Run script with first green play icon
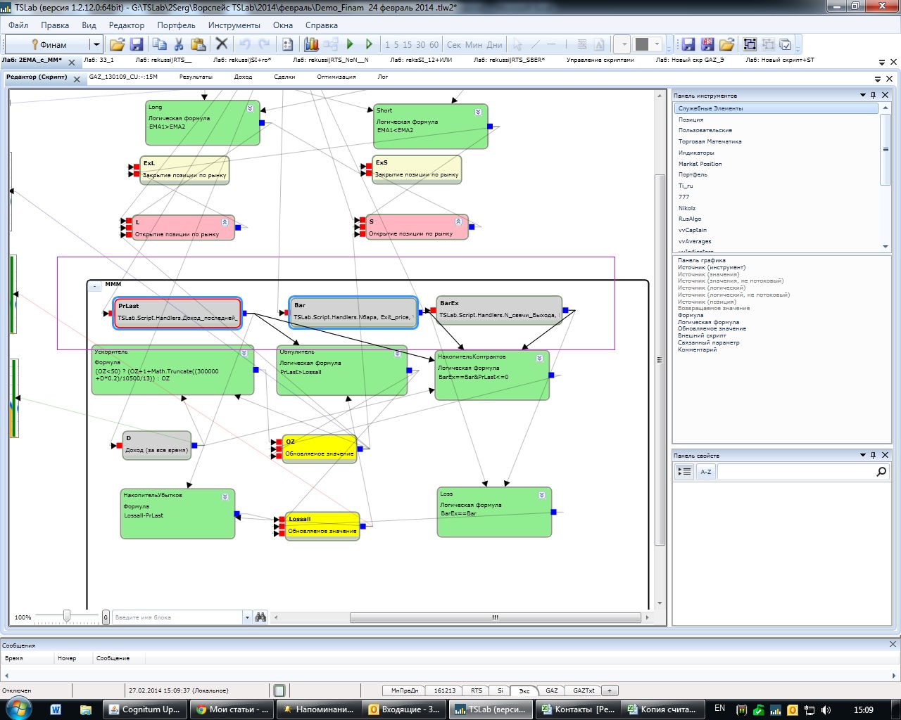 pyautogui.click(x=350, y=44)
